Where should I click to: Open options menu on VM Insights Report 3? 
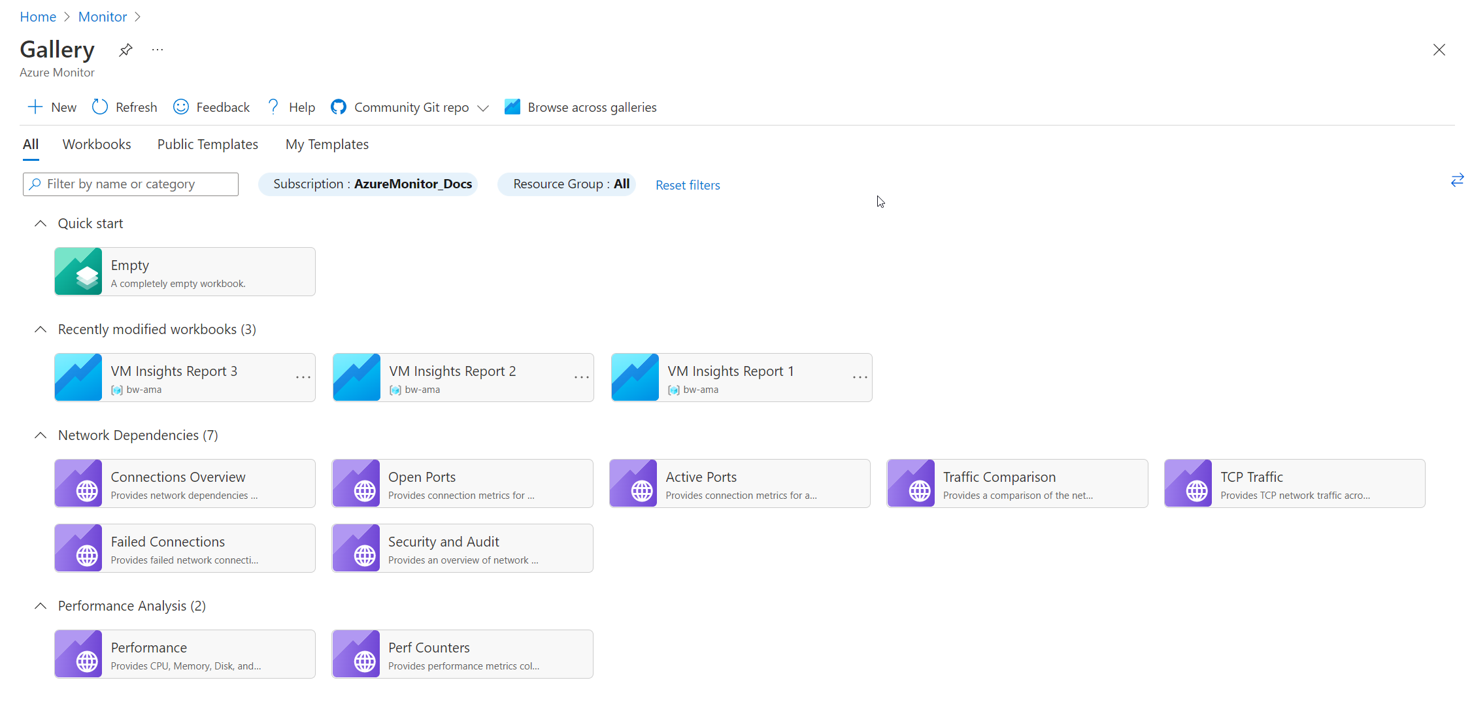pyautogui.click(x=303, y=377)
